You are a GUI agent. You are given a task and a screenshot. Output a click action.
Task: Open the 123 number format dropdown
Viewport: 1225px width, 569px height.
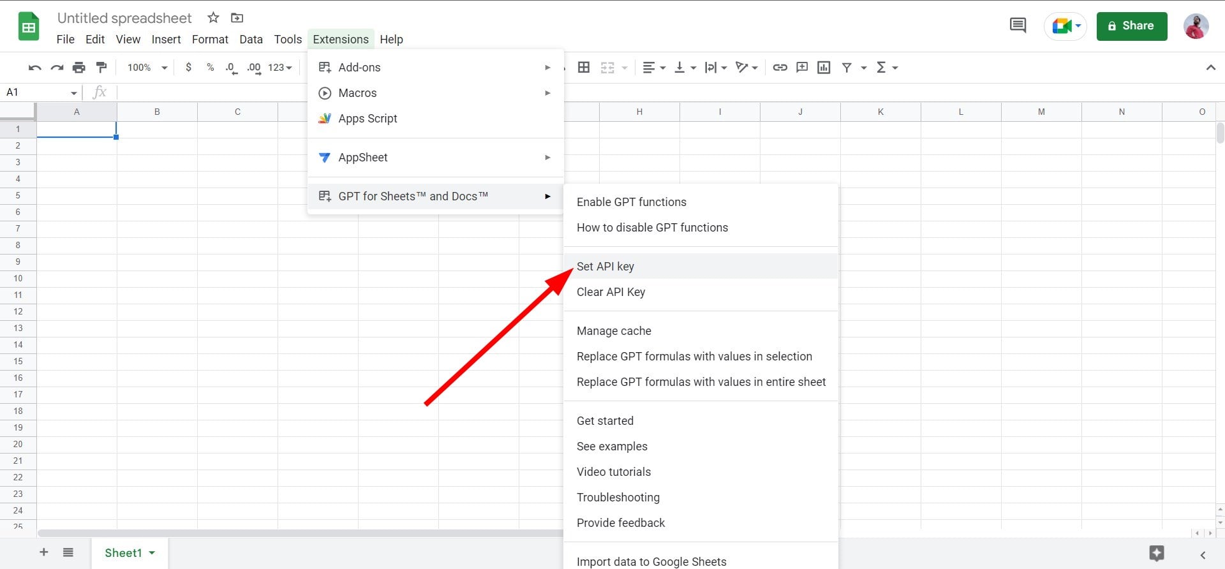280,68
